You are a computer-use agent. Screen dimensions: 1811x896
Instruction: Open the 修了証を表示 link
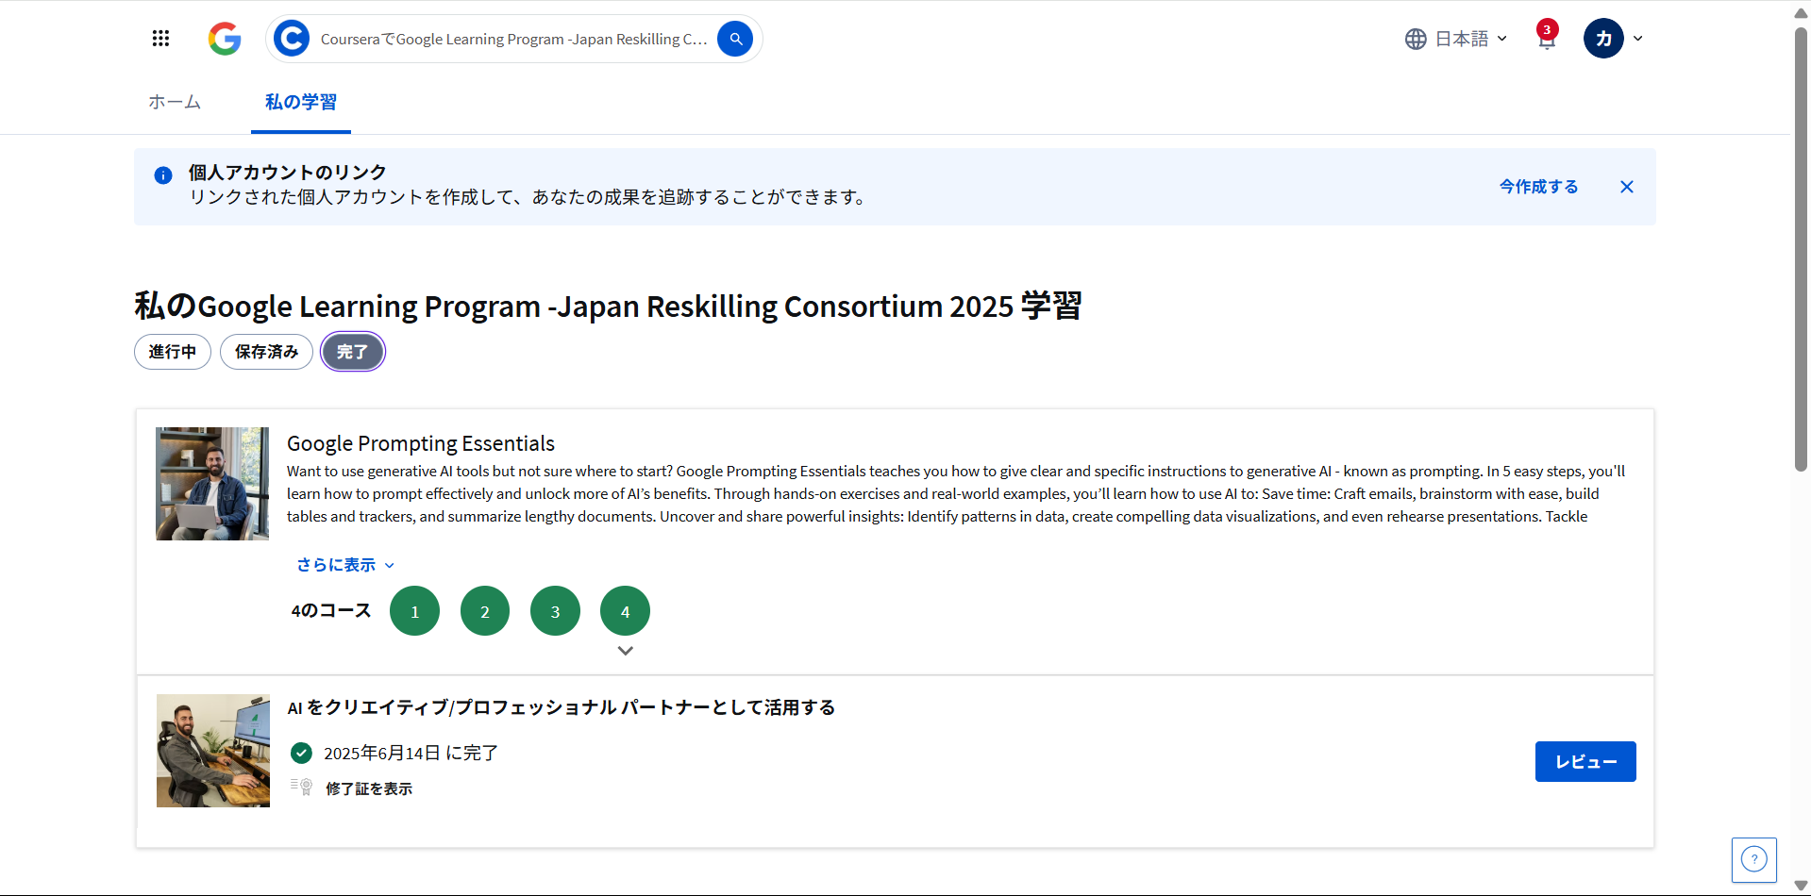tap(369, 788)
